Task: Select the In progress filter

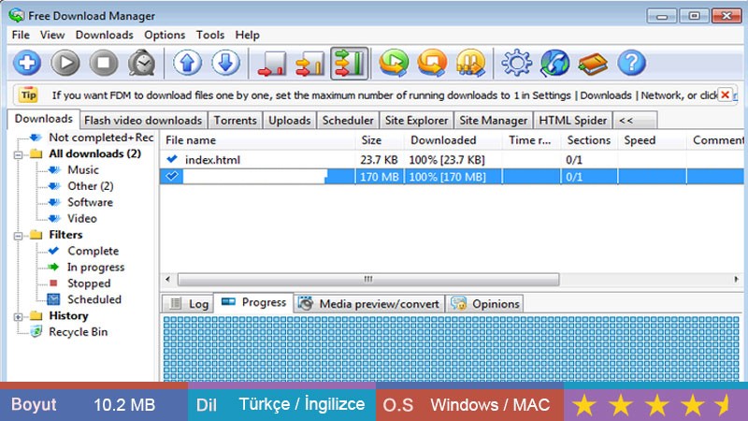Action: [x=96, y=268]
